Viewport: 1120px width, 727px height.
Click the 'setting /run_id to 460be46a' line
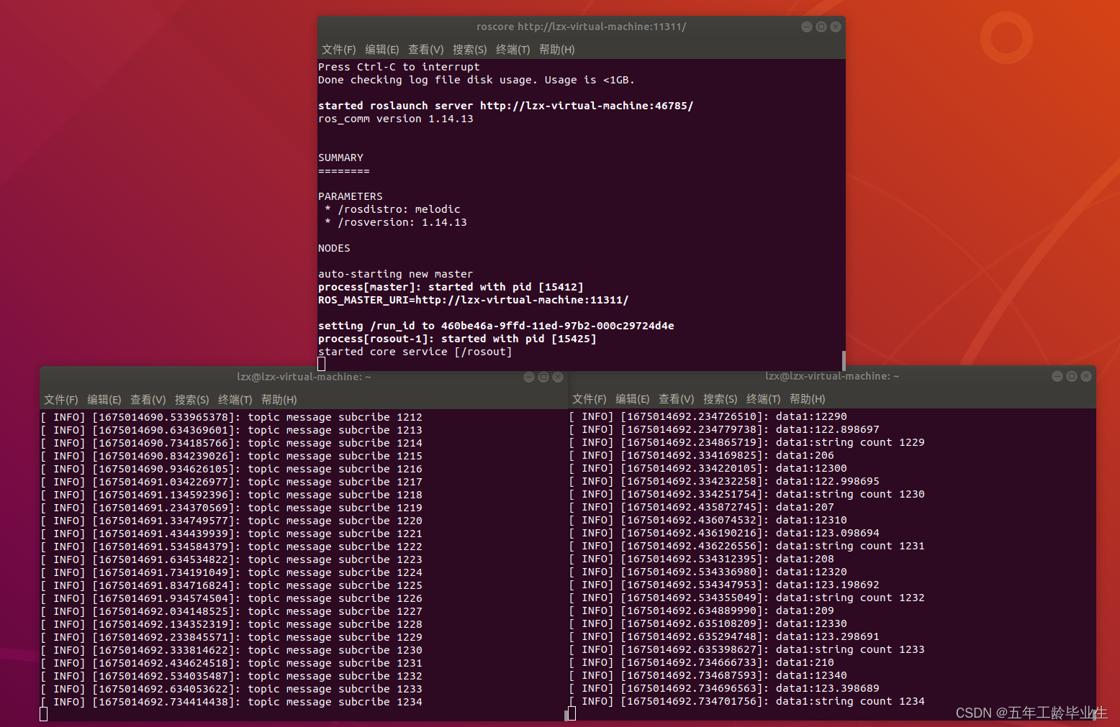(x=496, y=326)
